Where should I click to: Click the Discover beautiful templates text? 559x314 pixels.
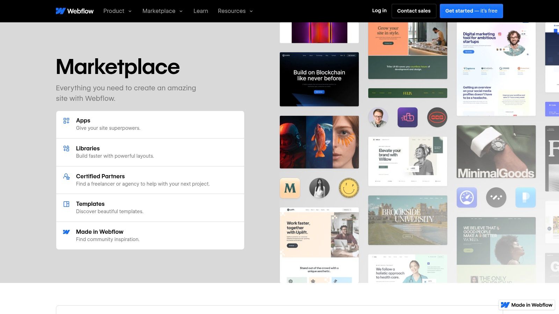[110, 211]
